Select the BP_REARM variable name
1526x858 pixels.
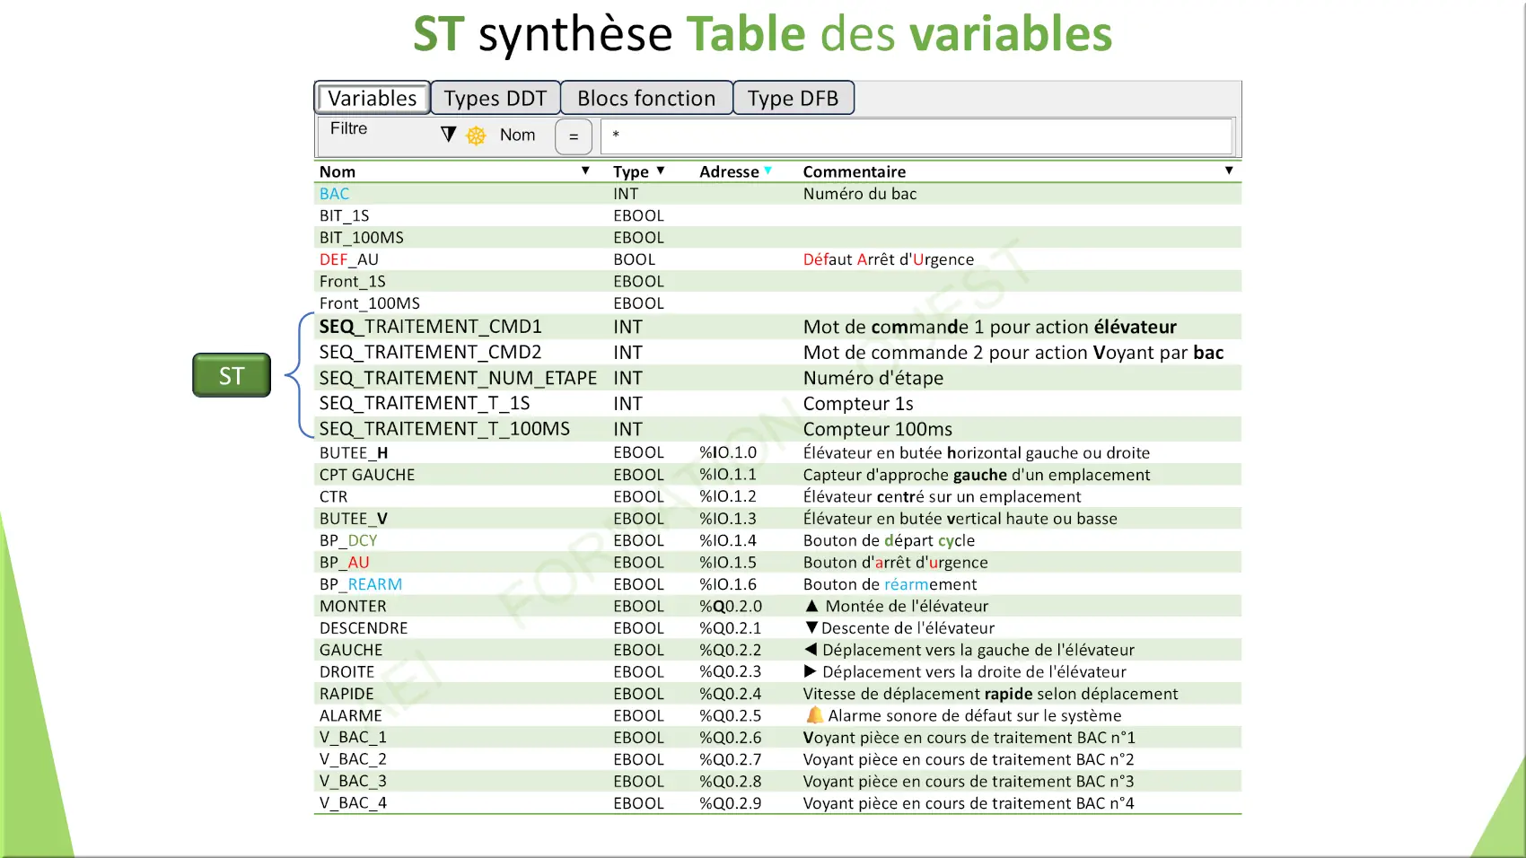click(x=361, y=584)
